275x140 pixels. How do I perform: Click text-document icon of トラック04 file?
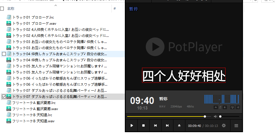coord(9,54)
